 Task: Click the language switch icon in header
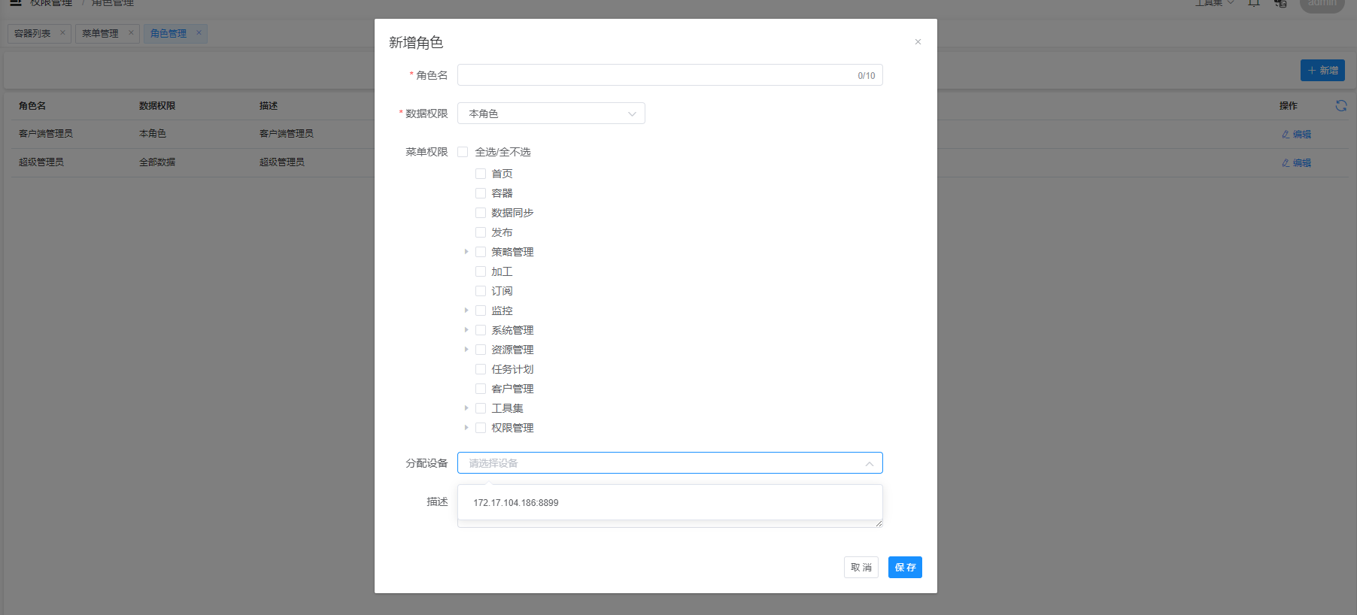tap(1280, 4)
